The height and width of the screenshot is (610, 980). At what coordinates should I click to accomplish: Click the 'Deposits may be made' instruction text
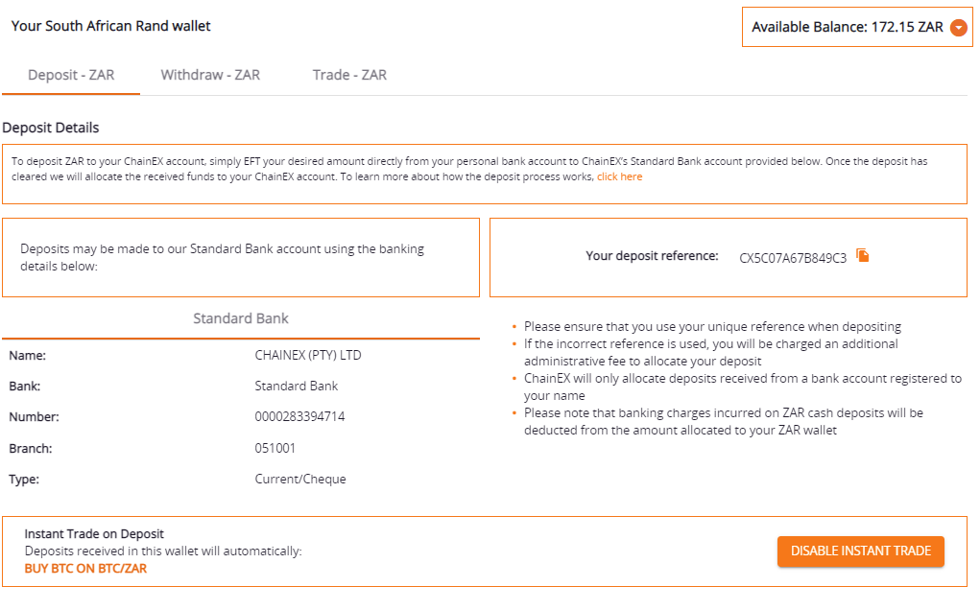pos(222,257)
